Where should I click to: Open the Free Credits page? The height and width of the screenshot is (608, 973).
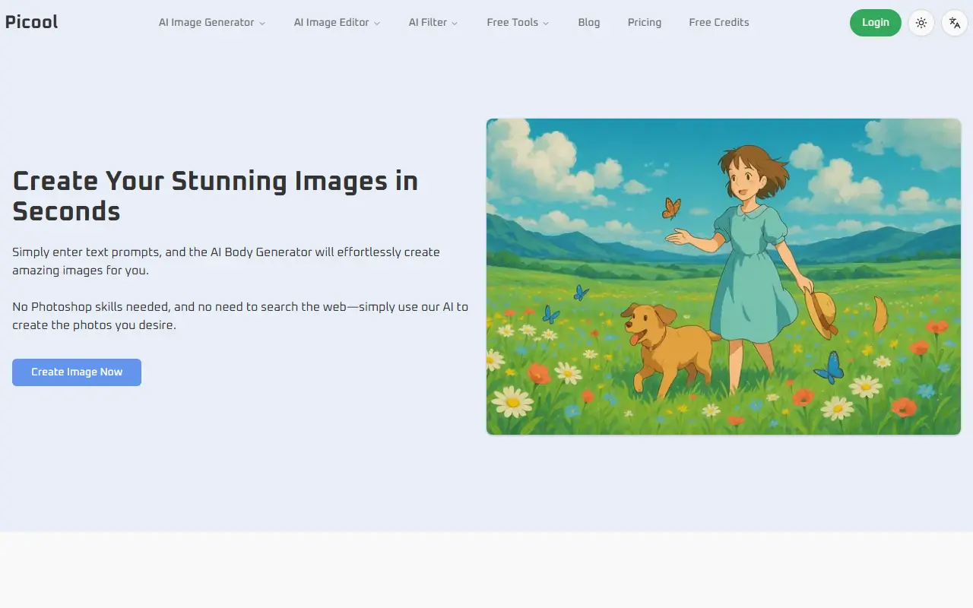coord(719,23)
